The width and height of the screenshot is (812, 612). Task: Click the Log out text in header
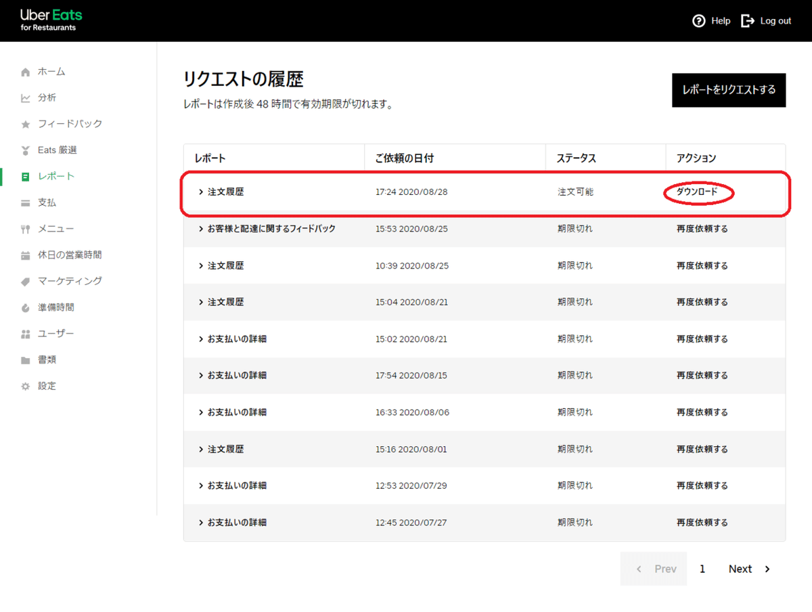pyautogui.click(x=775, y=21)
